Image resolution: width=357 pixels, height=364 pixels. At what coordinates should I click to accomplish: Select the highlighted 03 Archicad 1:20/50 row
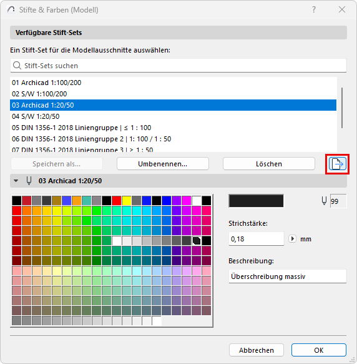(173, 105)
